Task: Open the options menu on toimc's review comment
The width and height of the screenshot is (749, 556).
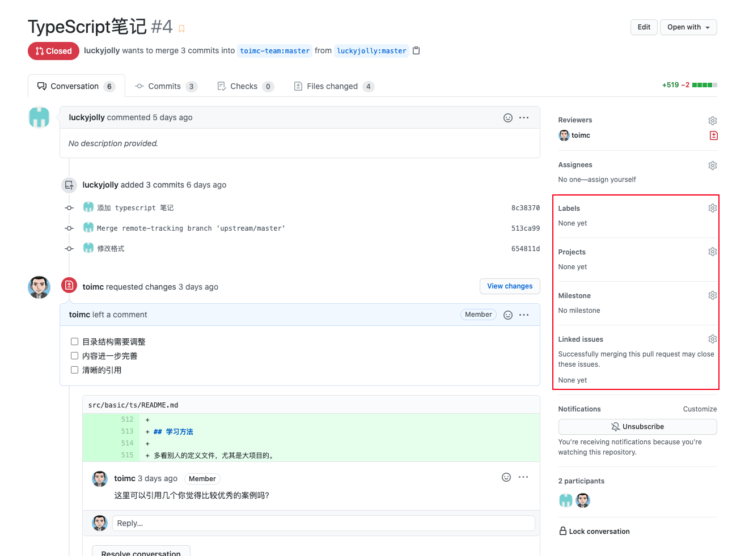Action: click(x=524, y=315)
